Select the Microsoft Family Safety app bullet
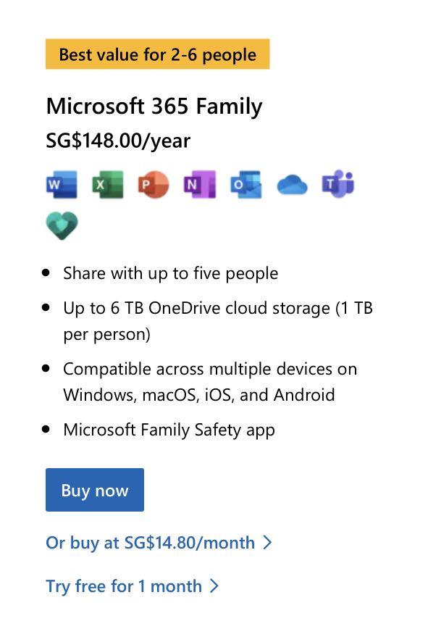The width and height of the screenshot is (428, 629). [x=171, y=429]
